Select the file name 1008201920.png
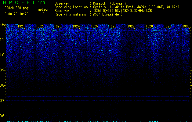The image size is (192, 122). 16,8
